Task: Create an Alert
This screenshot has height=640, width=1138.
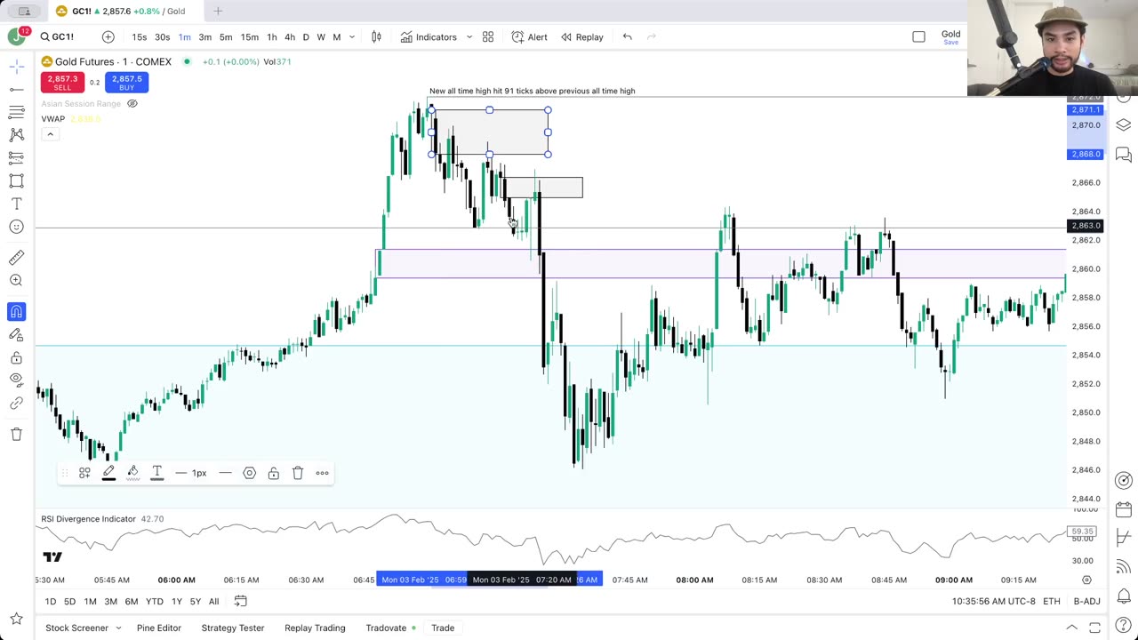Action: point(530,37)
